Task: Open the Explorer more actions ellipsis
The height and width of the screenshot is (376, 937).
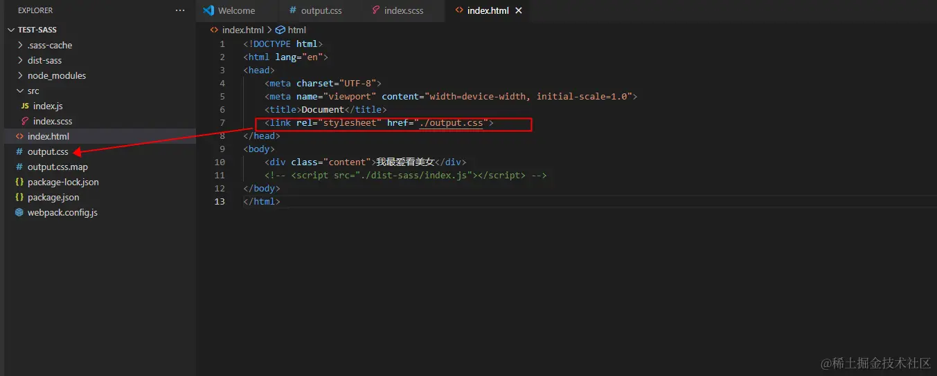Action: pos(180,10)
